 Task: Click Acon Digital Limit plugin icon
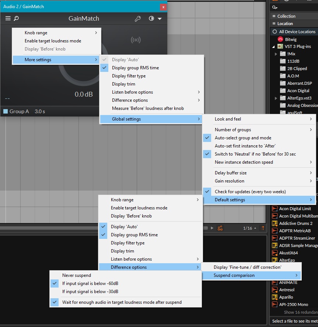tap(275, 209)
